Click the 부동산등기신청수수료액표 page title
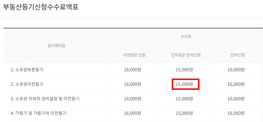263x122 pixels. click(x=41, y=7)
